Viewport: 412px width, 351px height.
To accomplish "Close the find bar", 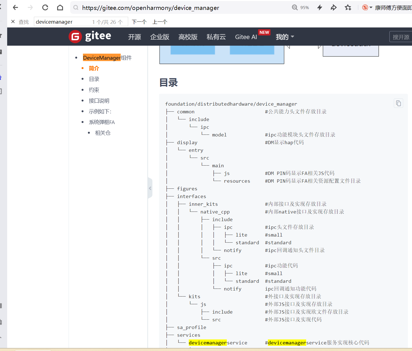I will point(13,22).
